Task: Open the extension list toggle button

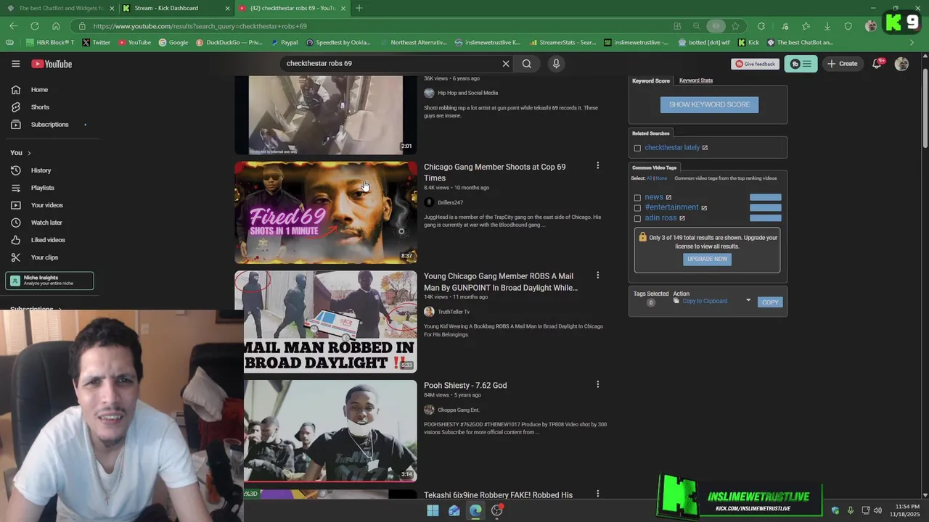Action: [x=801, y=64]
